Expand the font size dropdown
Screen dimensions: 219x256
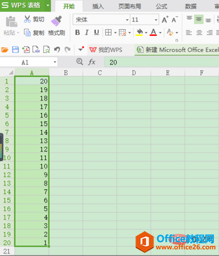pos(156,20)
